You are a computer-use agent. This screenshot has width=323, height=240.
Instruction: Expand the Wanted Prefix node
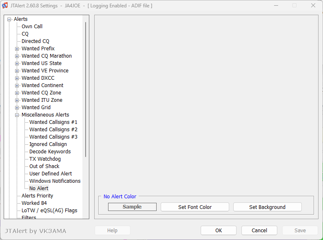click(17, 49)
